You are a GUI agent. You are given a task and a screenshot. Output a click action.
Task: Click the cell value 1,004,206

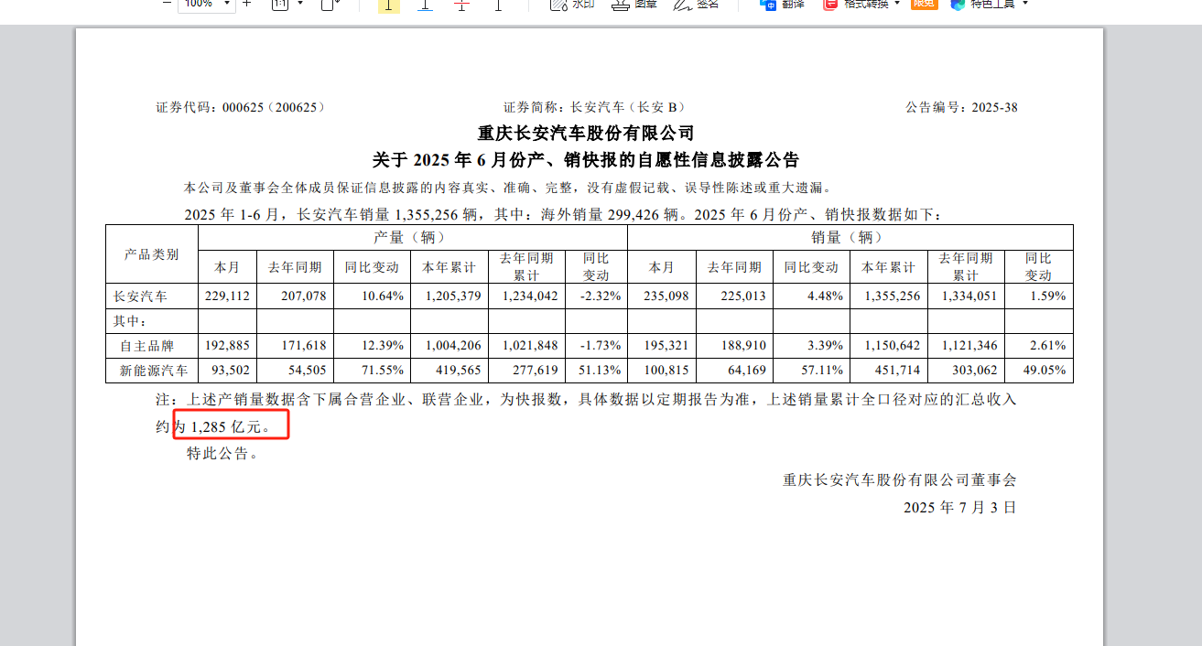453,346
